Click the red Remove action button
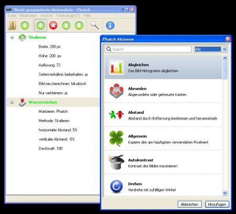This screenshot has height=214, width=236. pos(53,26)
